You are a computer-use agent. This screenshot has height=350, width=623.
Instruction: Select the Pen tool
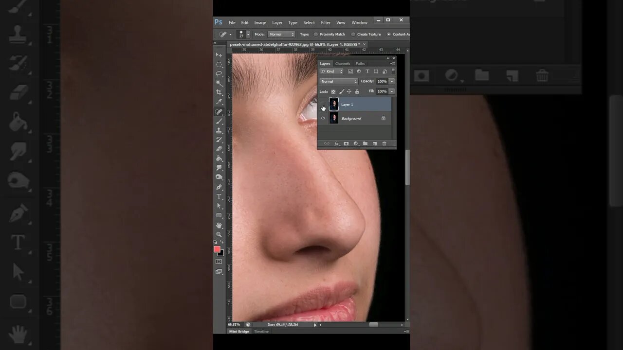219,187
